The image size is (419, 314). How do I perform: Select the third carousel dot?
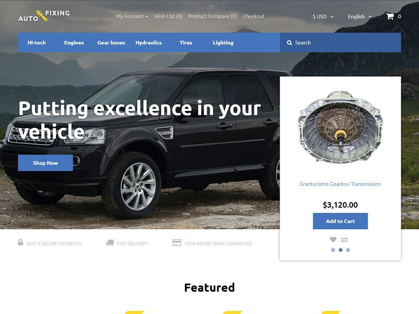(x=348, y=250)
